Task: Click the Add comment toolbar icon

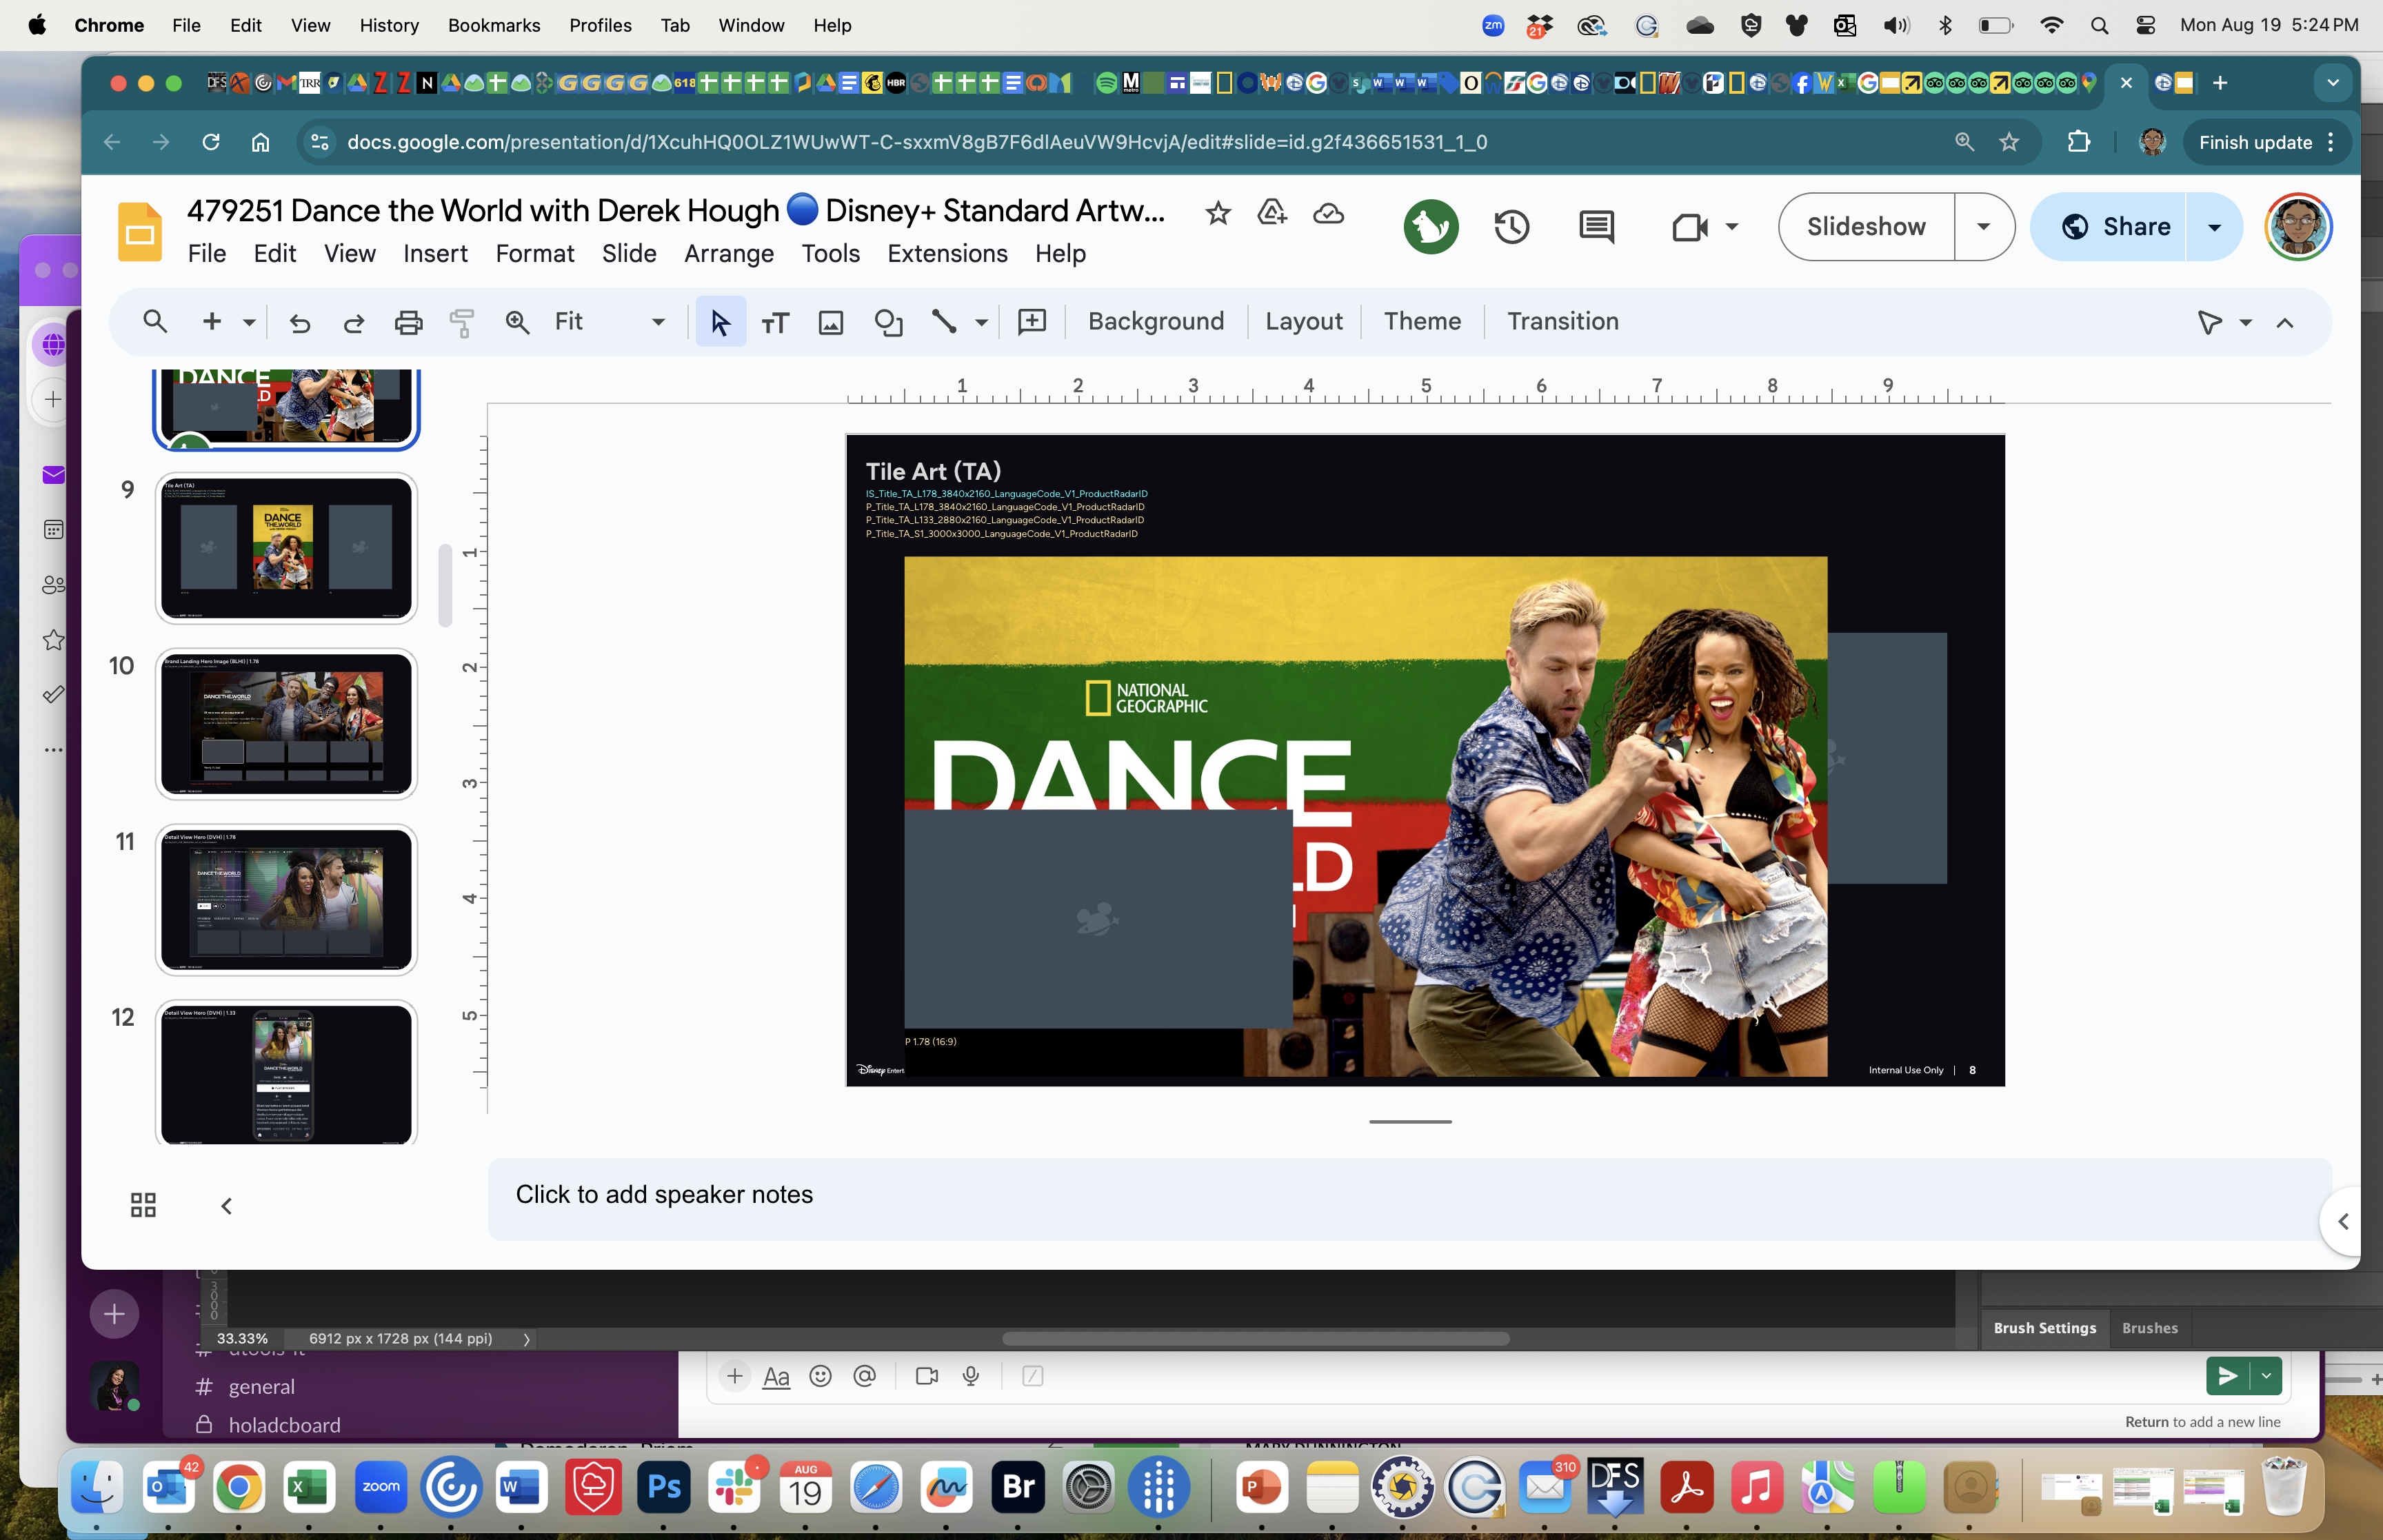Action: click(x=1031, y=322)
